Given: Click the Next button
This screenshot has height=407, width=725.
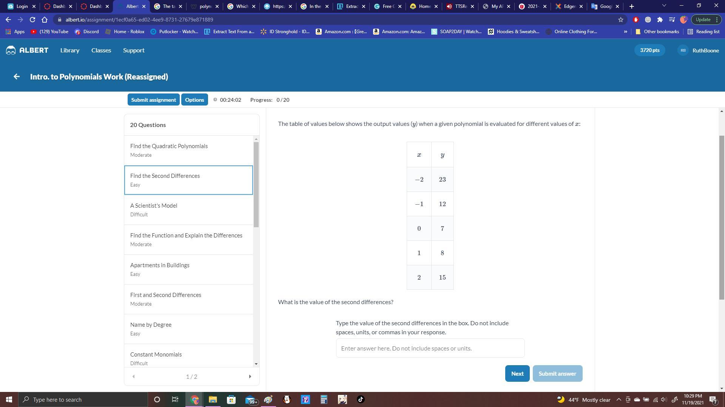Looking at the screenshot, I should pos(517,373).
